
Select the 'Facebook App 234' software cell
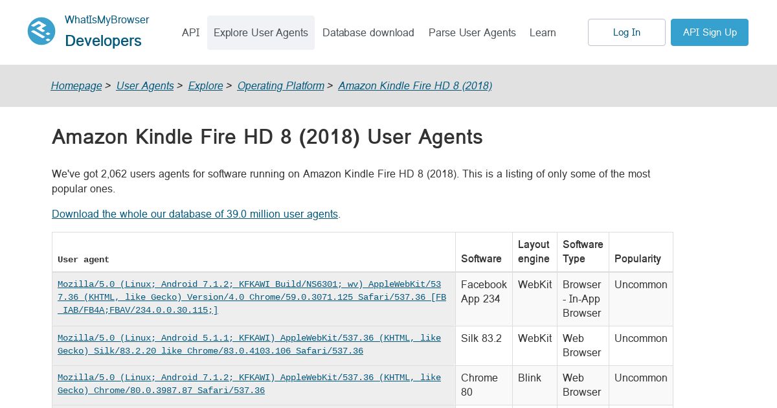(x=484, y=299)
